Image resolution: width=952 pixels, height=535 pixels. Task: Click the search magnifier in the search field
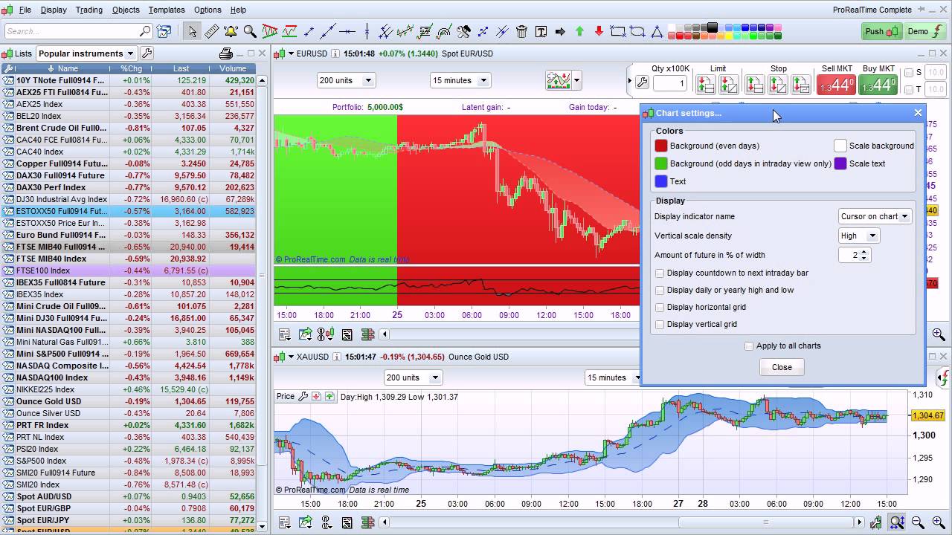coord(144,31)
